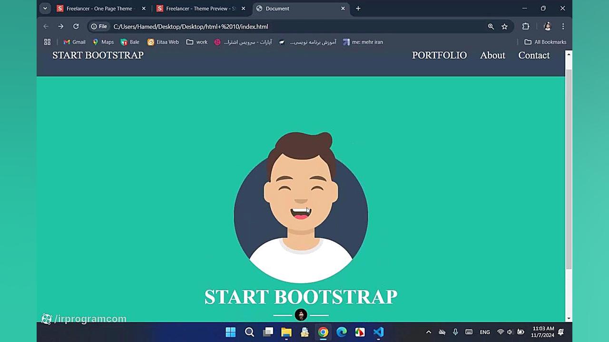
Task: Open Wi-Fi network settings icon
Action: (x=501, y=332)
